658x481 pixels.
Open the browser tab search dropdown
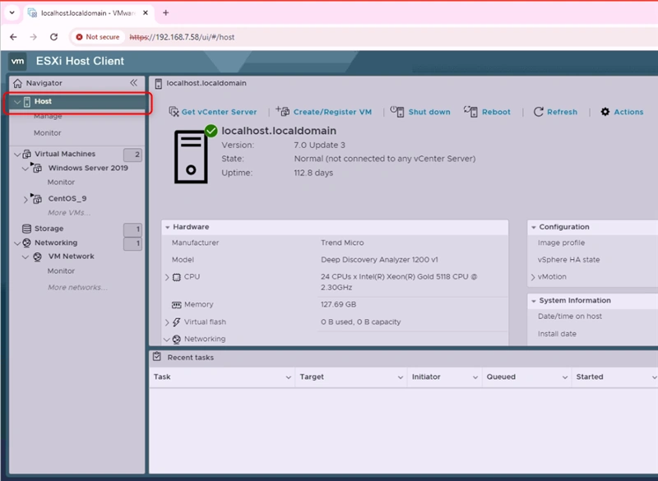12,12
